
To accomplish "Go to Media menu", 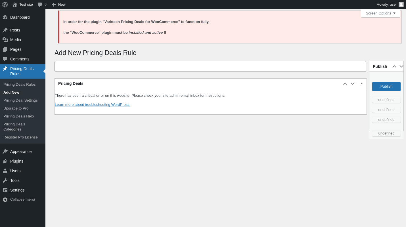I will (x=23, y=40).
